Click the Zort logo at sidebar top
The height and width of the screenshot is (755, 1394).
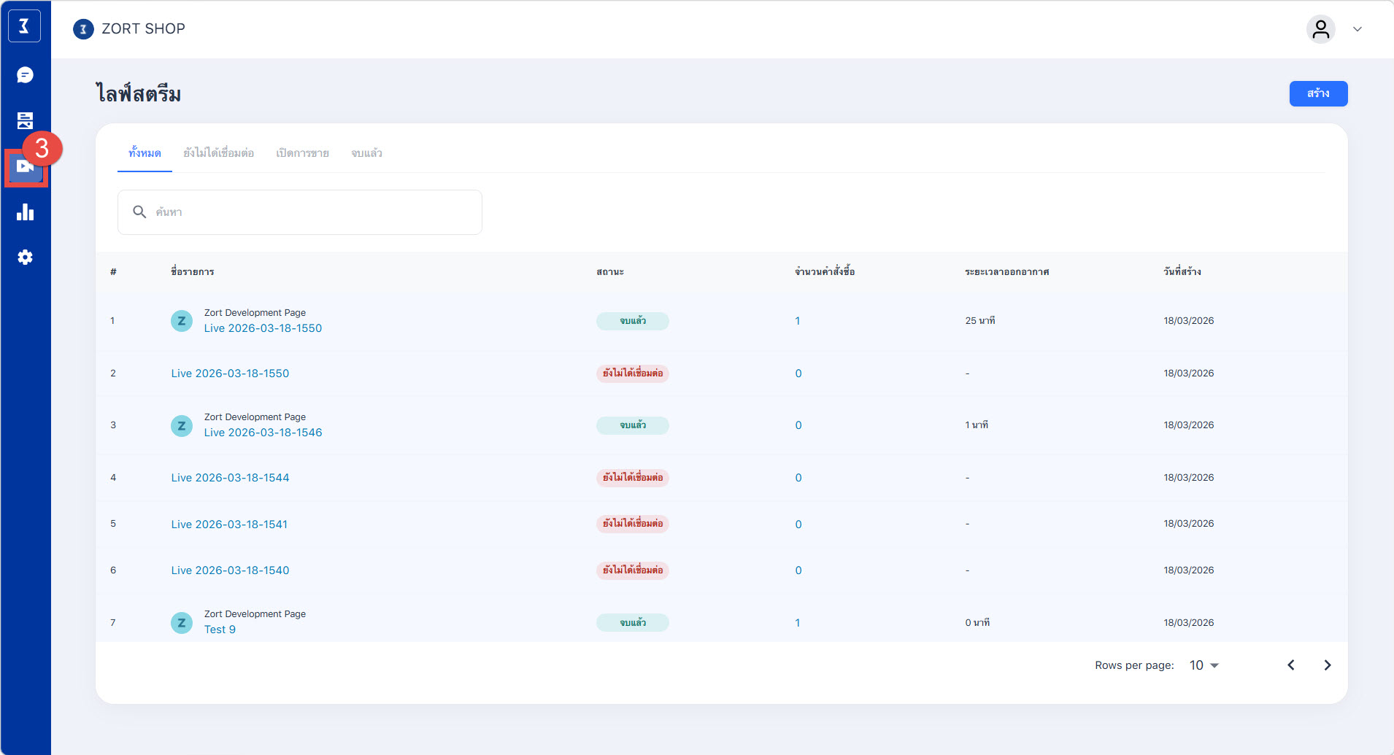pyautogui.click(x=25, y=27)
